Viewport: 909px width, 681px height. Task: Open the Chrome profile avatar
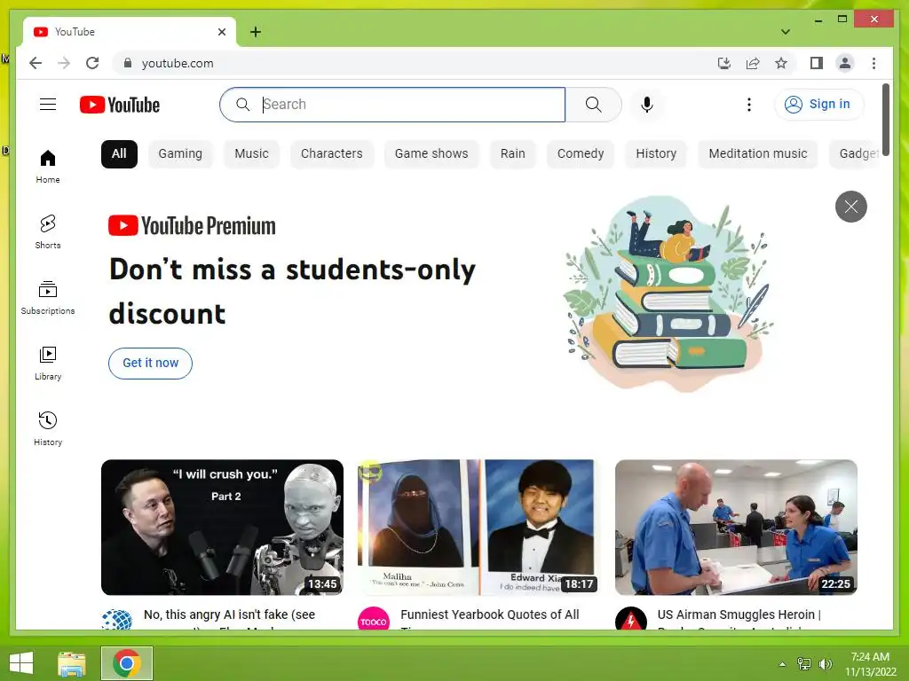[x=845, y=63]
